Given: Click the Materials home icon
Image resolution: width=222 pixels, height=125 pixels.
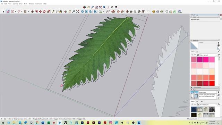Looking at the screenshot, I should 198,55.
